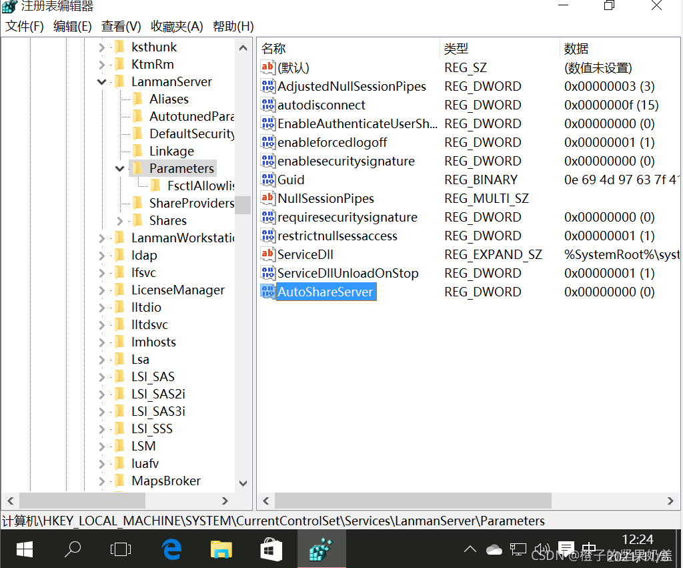
Task: Collapse the Parameters tree node
Action: 120,169
